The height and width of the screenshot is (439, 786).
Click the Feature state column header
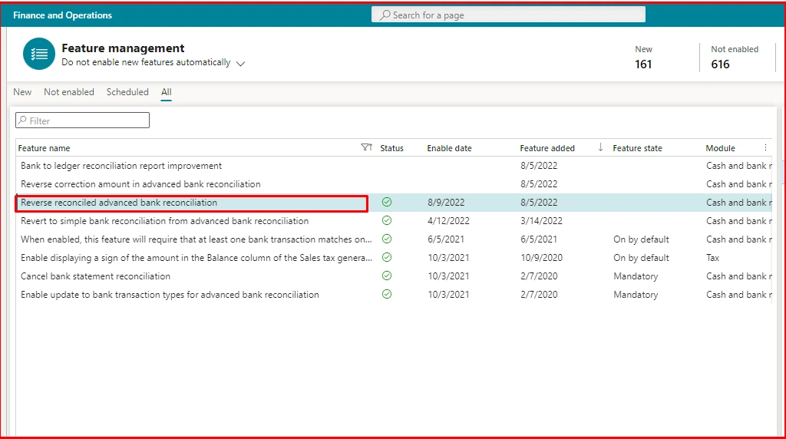637,148
